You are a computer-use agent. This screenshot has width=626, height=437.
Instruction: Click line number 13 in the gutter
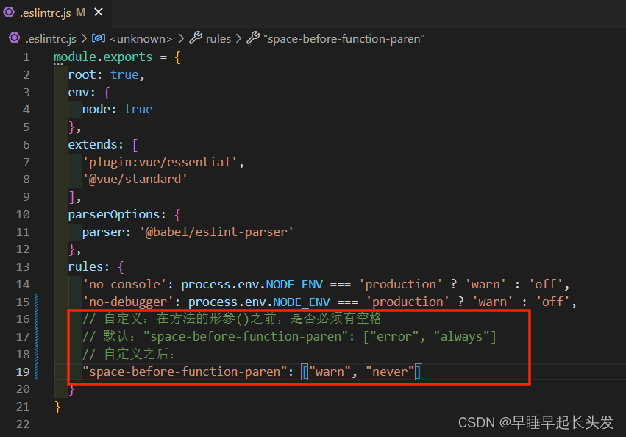click(23, 267)
